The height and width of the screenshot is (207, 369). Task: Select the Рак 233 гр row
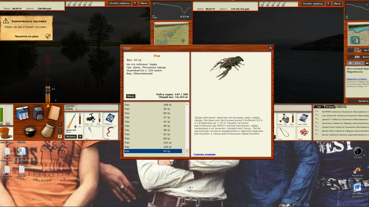click(x=153, y=143)
